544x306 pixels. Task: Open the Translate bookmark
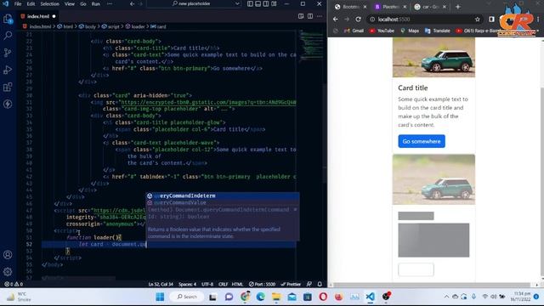(x=438, y=31)
